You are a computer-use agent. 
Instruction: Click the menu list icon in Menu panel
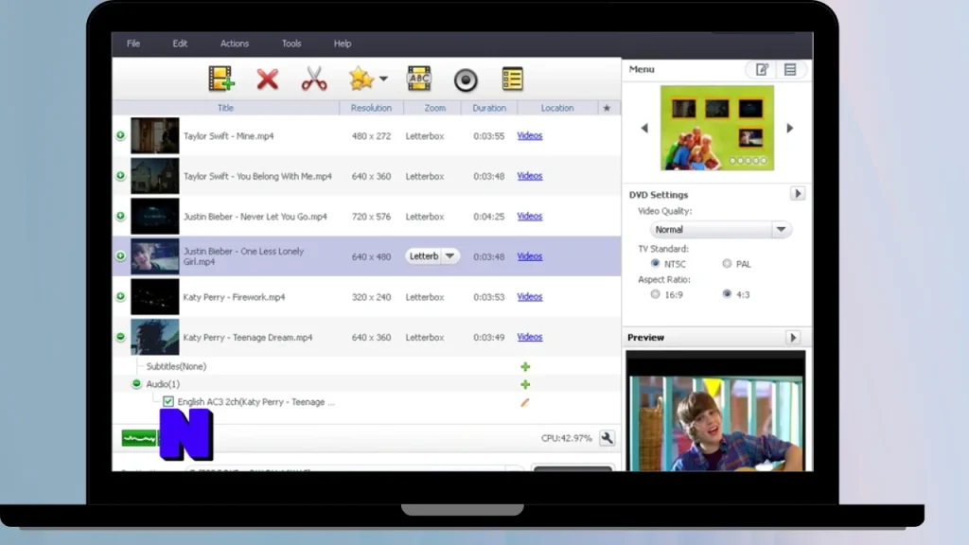coord(790,69)
